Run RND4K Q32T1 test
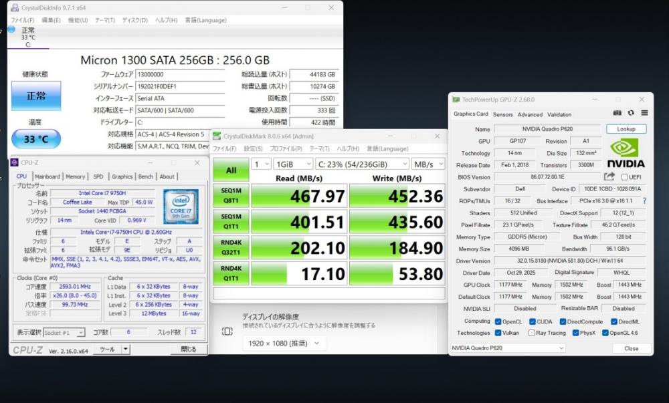The image size is (669, 403). click(x=231, y=247)
